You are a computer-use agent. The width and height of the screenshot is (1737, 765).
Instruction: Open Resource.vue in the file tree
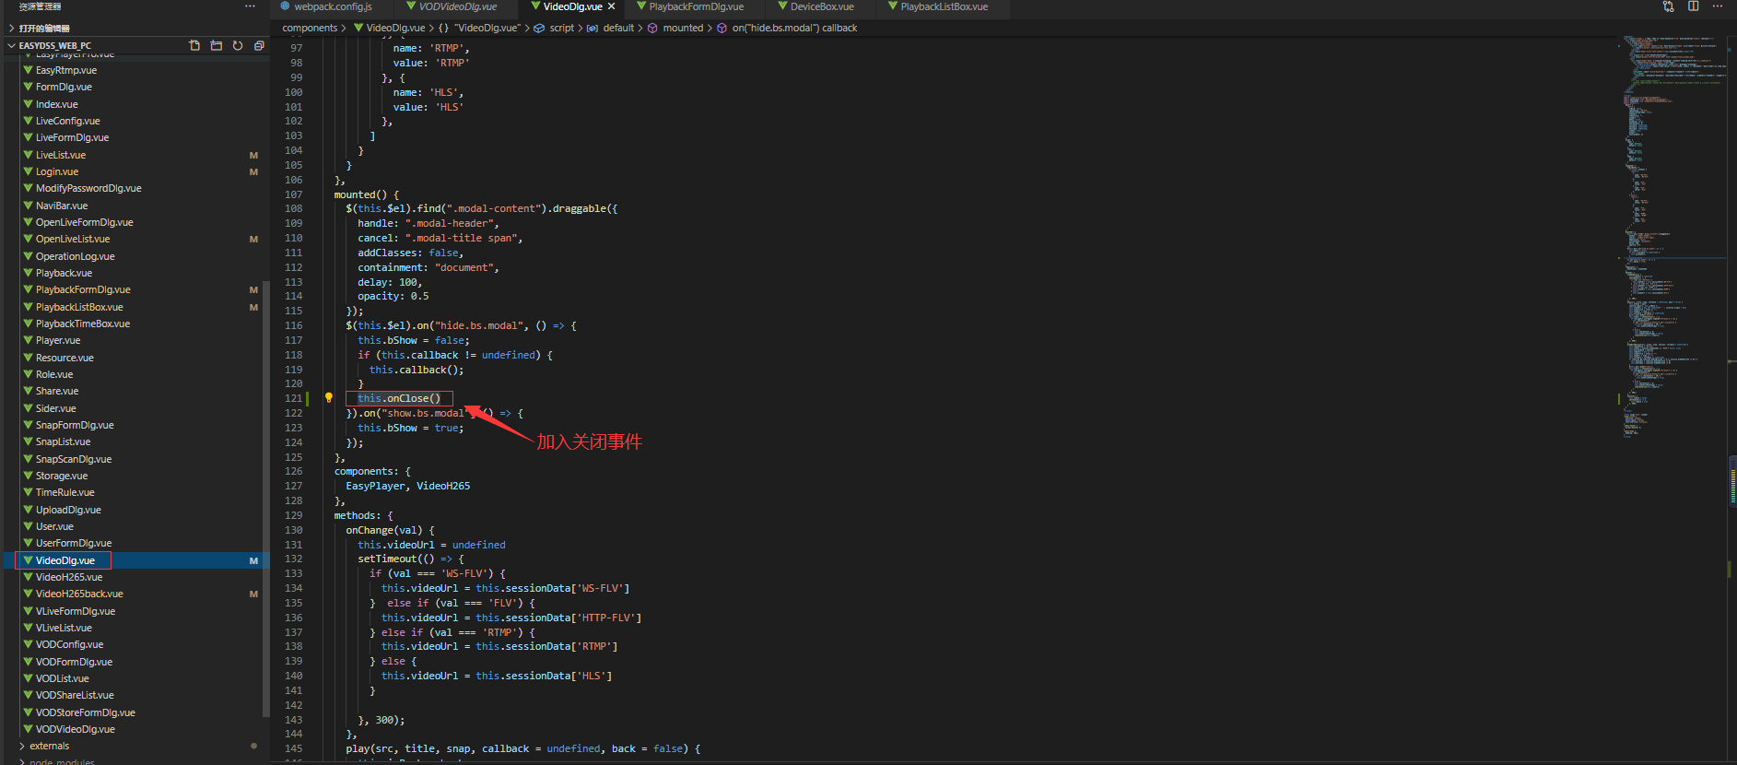point(65,358)
